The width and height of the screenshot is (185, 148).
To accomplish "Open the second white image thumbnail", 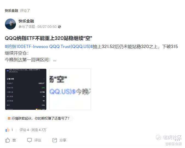I will point(70,89).
